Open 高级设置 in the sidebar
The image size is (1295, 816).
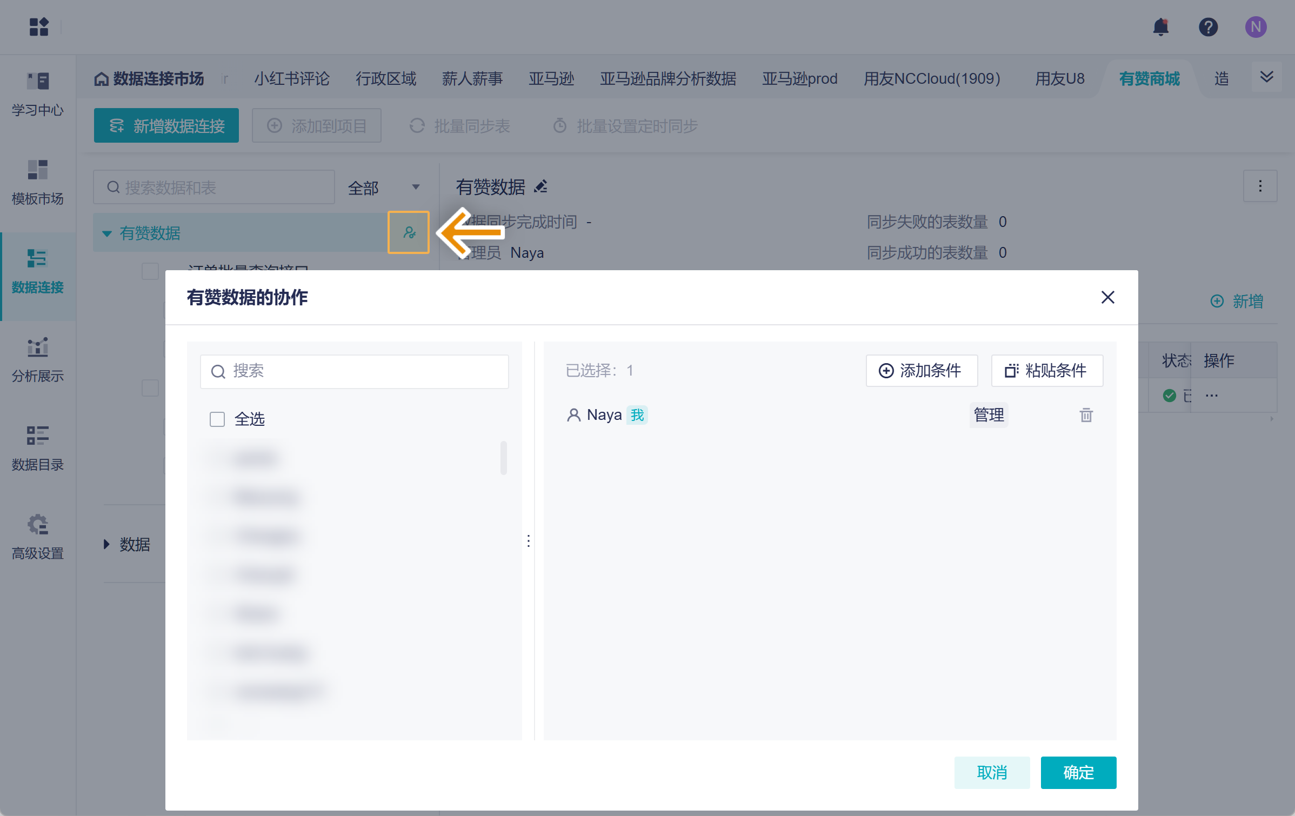point(38,536)
